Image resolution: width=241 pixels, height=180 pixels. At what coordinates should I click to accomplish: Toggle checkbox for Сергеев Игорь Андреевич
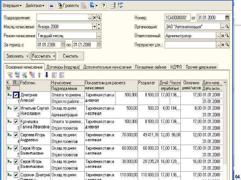point(16,135)
